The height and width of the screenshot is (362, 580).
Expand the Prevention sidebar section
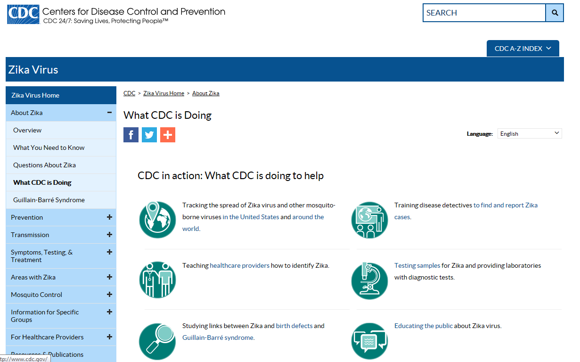109,217
